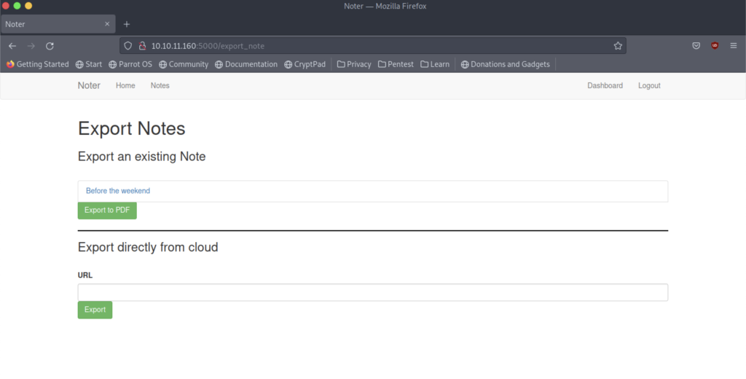Close the Noter tab
Screen dimensions: 746x379
[107, 24]
